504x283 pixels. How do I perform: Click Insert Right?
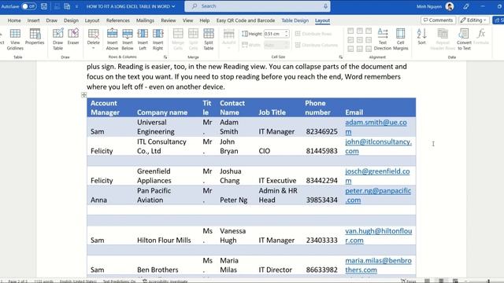(x=157, y=39)
